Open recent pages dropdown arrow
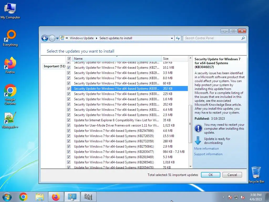Image resolution: width=269 pixels, height=202 pixels. point(57,38)
